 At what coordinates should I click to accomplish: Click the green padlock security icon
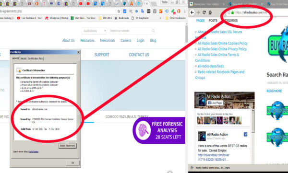tap(232, 12)
